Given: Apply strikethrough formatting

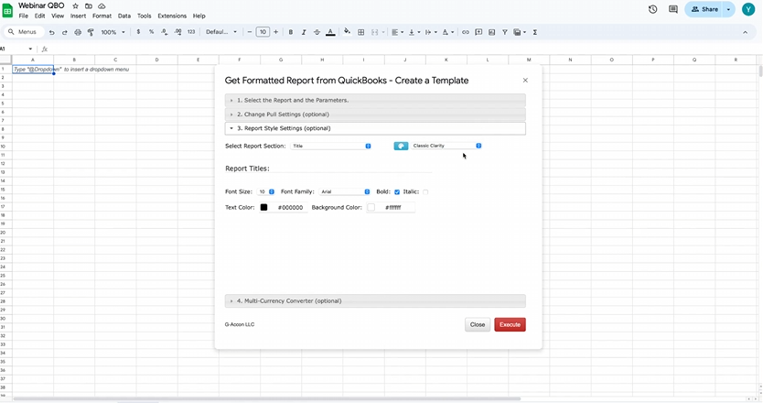Looking at the screenshot, I should point(317,32).
